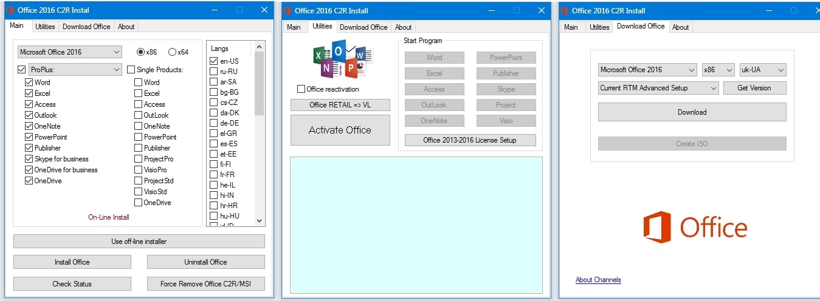Select the x64 architecture radio button

172,52
